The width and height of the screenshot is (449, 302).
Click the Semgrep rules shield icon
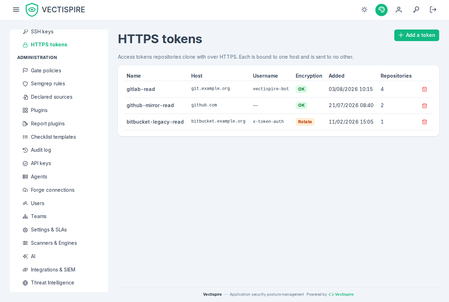coord(25,84)
